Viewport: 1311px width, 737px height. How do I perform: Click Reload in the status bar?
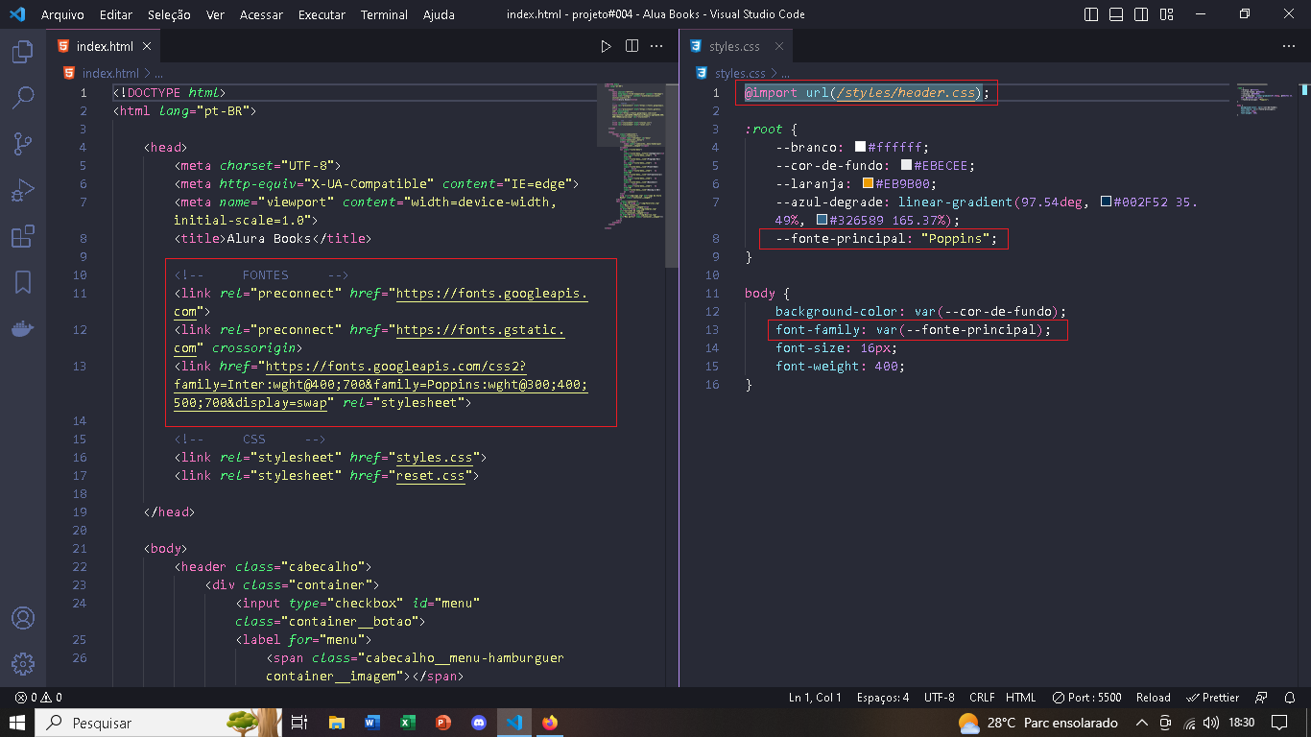click(1153, 698)
